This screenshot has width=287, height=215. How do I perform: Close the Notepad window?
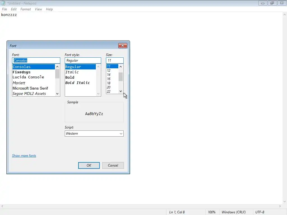282,3
